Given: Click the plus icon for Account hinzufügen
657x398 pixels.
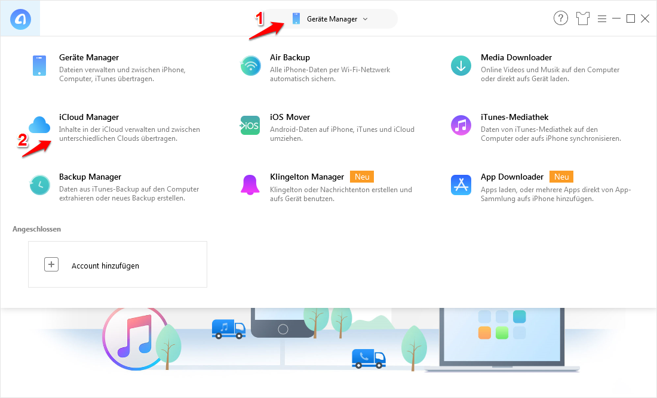Looking at the screenshot, I should 51,264.
